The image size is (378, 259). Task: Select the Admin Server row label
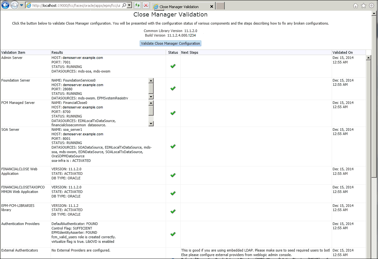point(12,58)
